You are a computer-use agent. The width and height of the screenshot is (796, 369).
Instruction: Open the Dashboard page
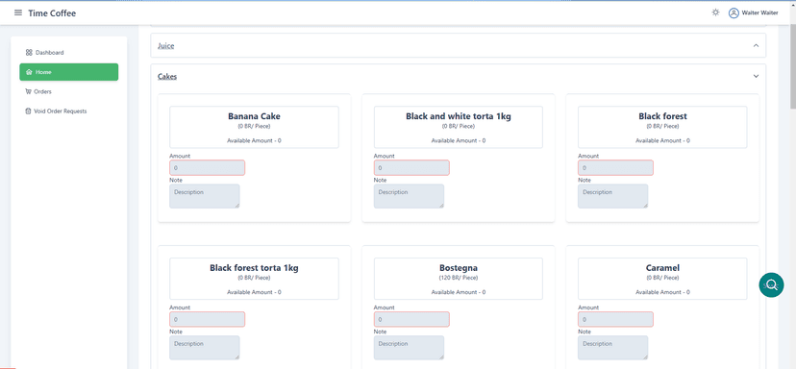(69, 52)
